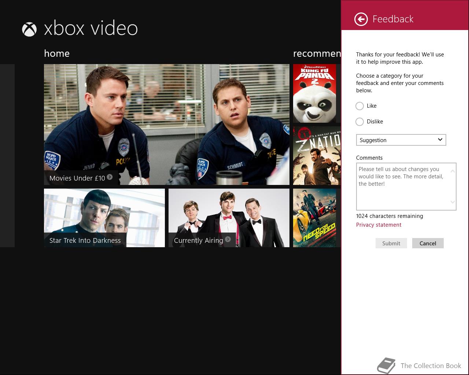Open the Kung Fu Panda 2 poster

click(x=314, y=93)
